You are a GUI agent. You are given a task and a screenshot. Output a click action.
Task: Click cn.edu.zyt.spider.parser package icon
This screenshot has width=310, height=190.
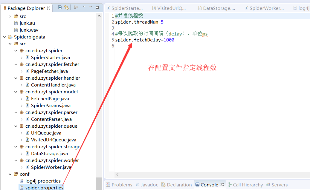coord(22,112)
